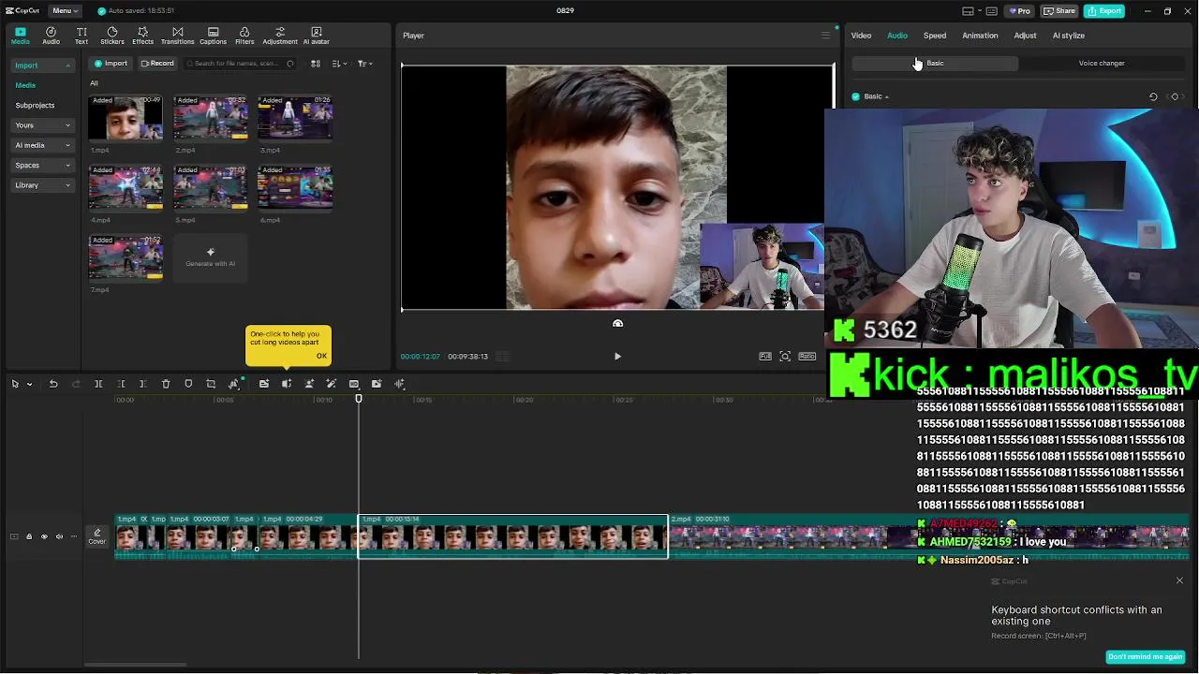Click the Undo arrow in timeline toolbar
Screen dimensions: 1199x674
[x=53, y=384]
